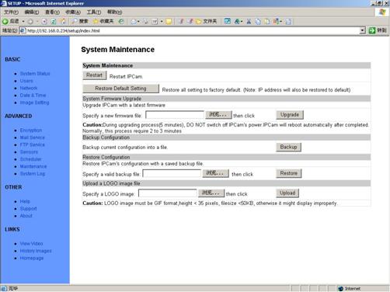This screenshot has height=292, width=390.
Task: Click the Forward navigation arrow
Action: coord(30,22)
